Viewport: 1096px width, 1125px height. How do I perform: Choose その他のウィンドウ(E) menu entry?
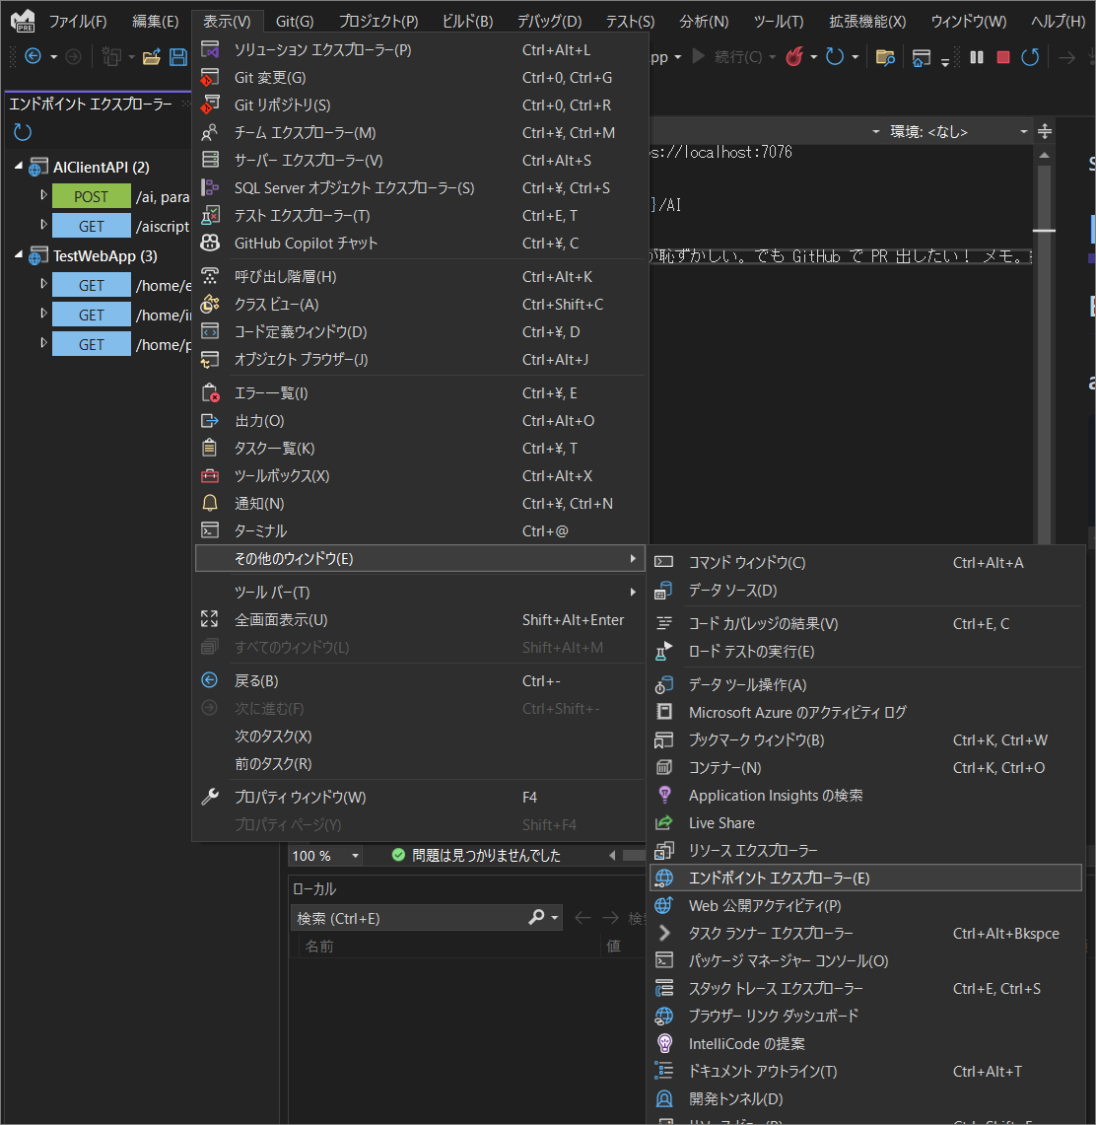click(420, 558)
